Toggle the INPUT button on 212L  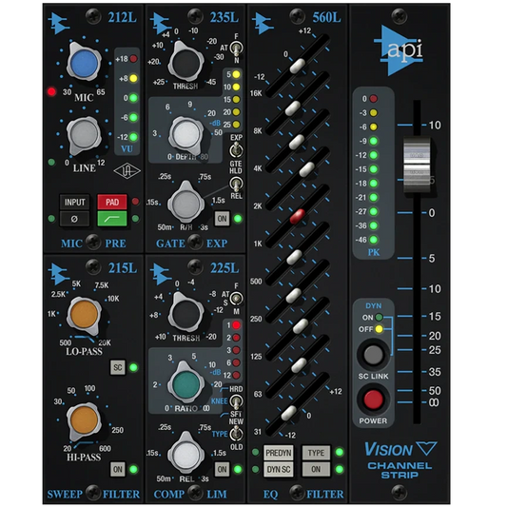(74, 203)
